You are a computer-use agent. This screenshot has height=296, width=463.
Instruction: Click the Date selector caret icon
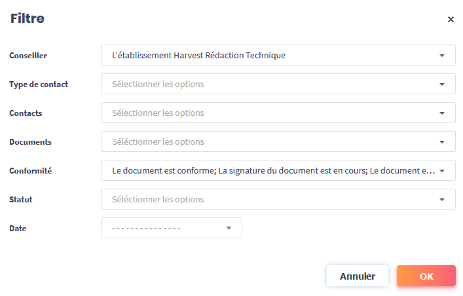(x=229, y=228)
